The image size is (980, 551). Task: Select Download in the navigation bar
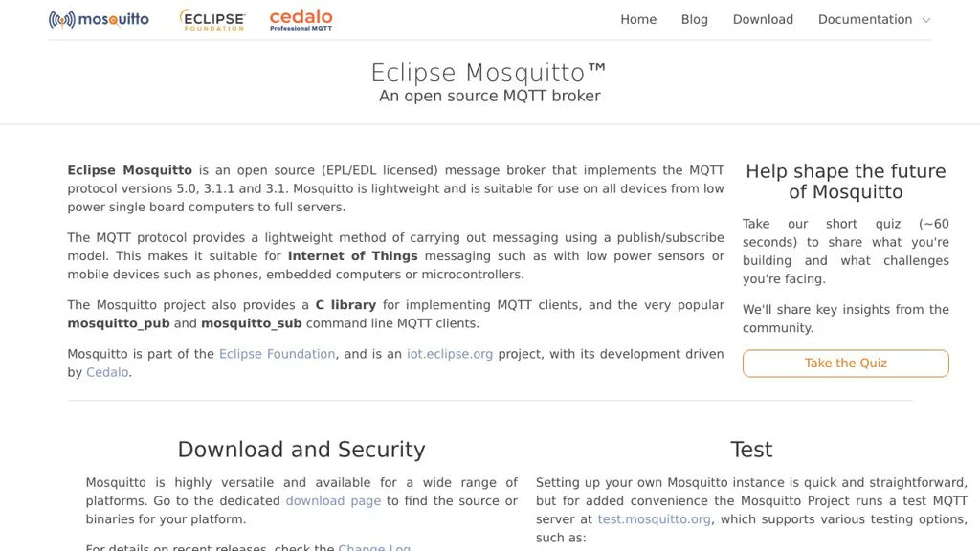click(763, 19)
